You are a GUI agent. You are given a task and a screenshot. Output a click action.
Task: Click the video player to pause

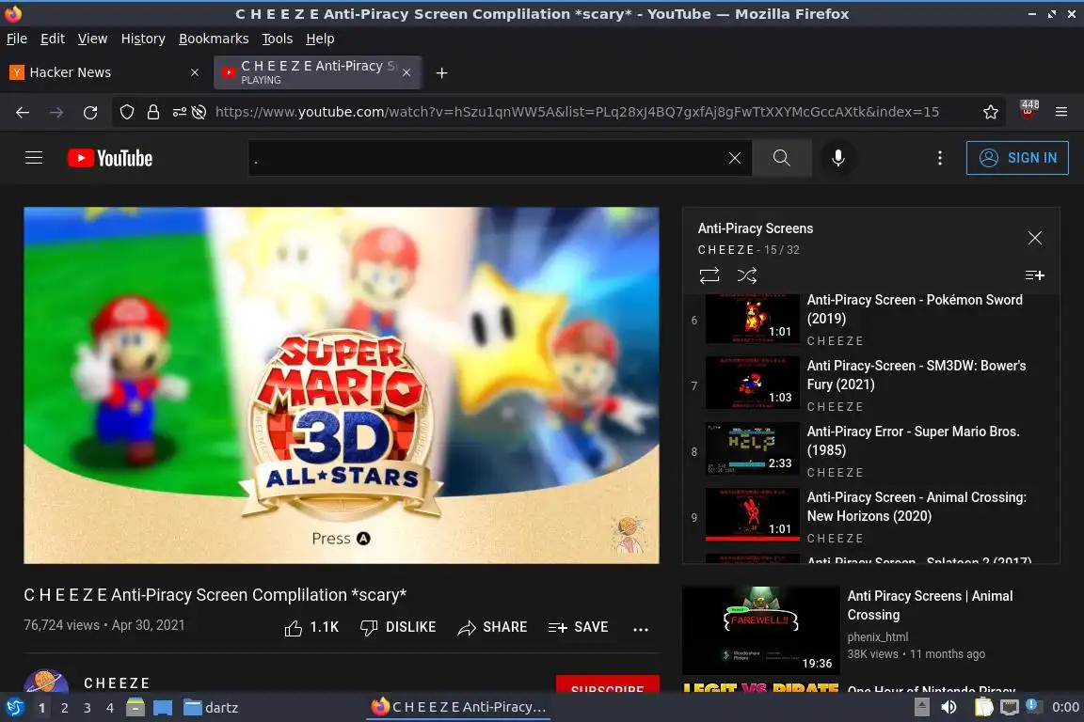(341, 385)
